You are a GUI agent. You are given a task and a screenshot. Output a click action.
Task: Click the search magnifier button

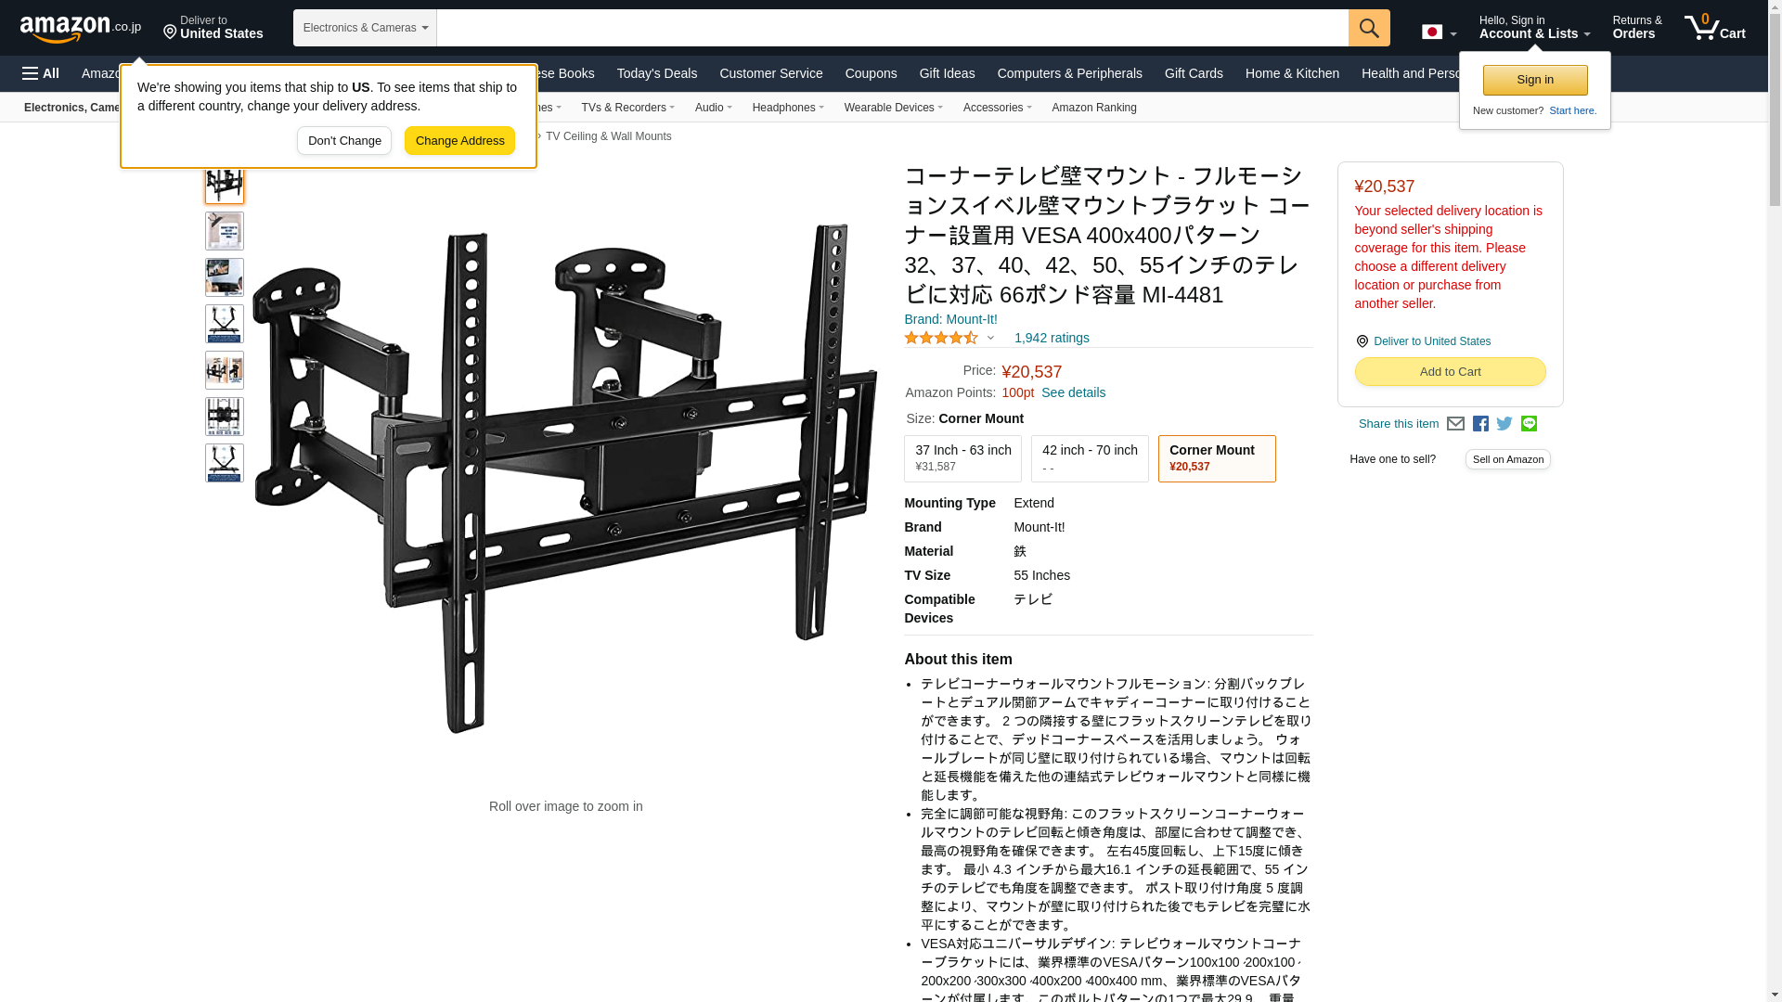[x=1369, y=28]
